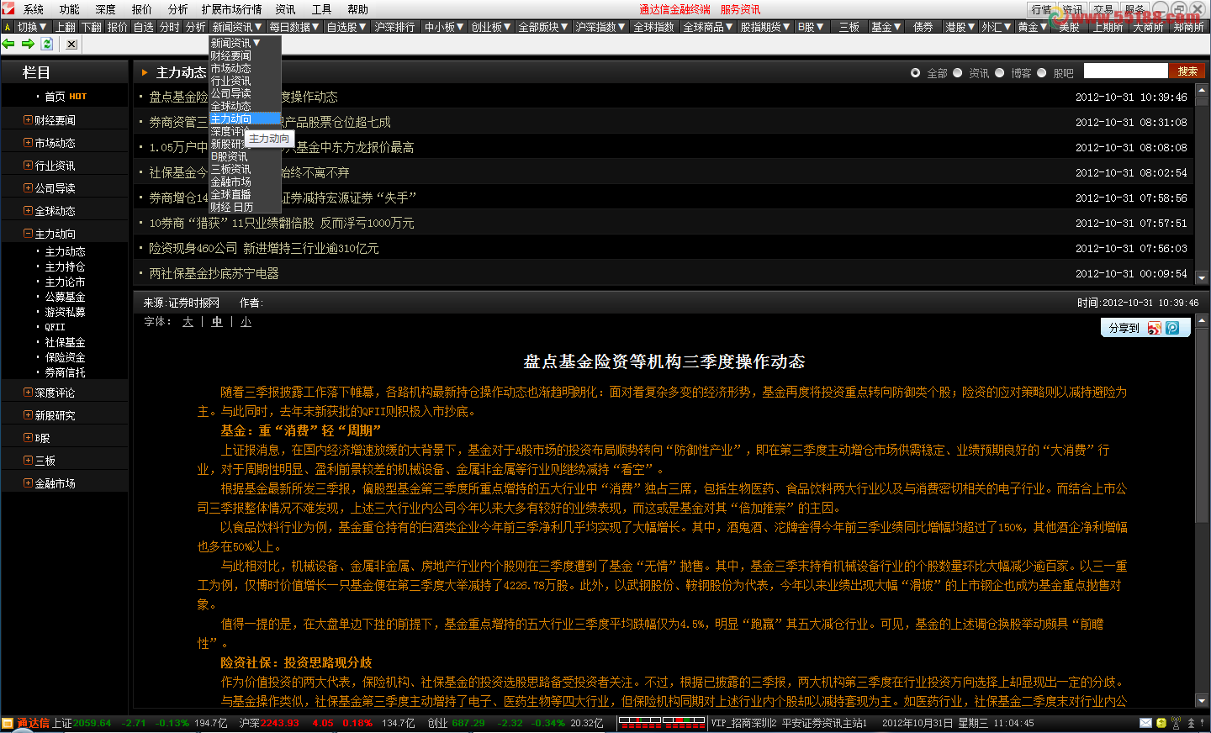
Task: Click the 分享到 share button
Action: coord(1124,328)
